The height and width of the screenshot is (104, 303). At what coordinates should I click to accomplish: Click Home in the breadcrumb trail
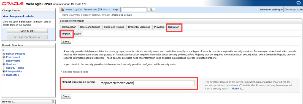point(65,15)
